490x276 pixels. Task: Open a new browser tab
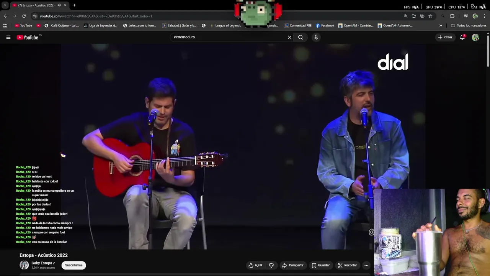click(x=74, y=5)
